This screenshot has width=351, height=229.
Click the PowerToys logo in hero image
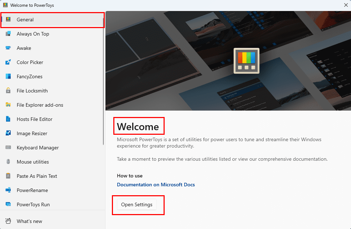click(247, 61)
